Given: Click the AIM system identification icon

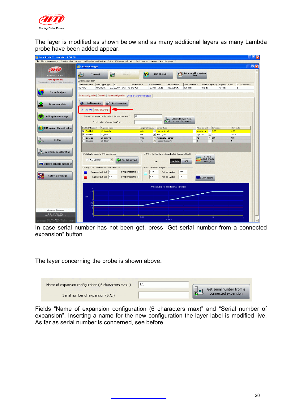Looking at the screenshot, I should point(41,128).
